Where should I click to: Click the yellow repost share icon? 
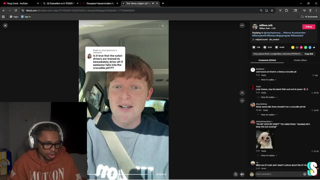click(293, 47)
